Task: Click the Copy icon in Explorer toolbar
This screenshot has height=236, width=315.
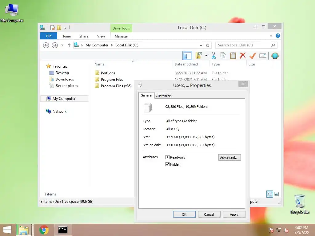Action: coord(223,56)
